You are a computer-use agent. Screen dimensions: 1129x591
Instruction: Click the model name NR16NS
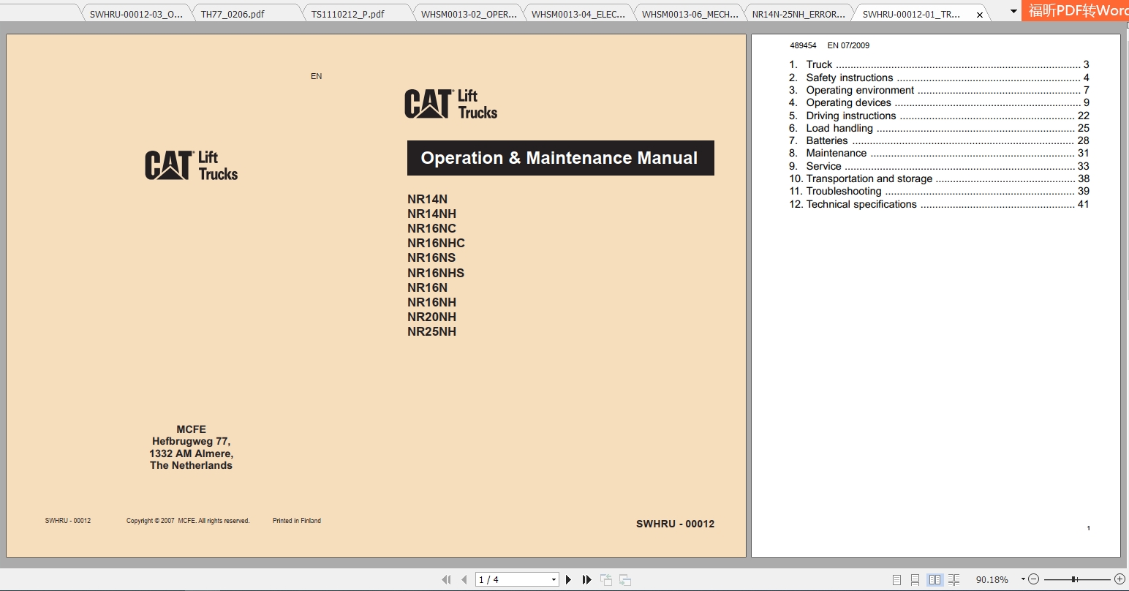[432, 257]
